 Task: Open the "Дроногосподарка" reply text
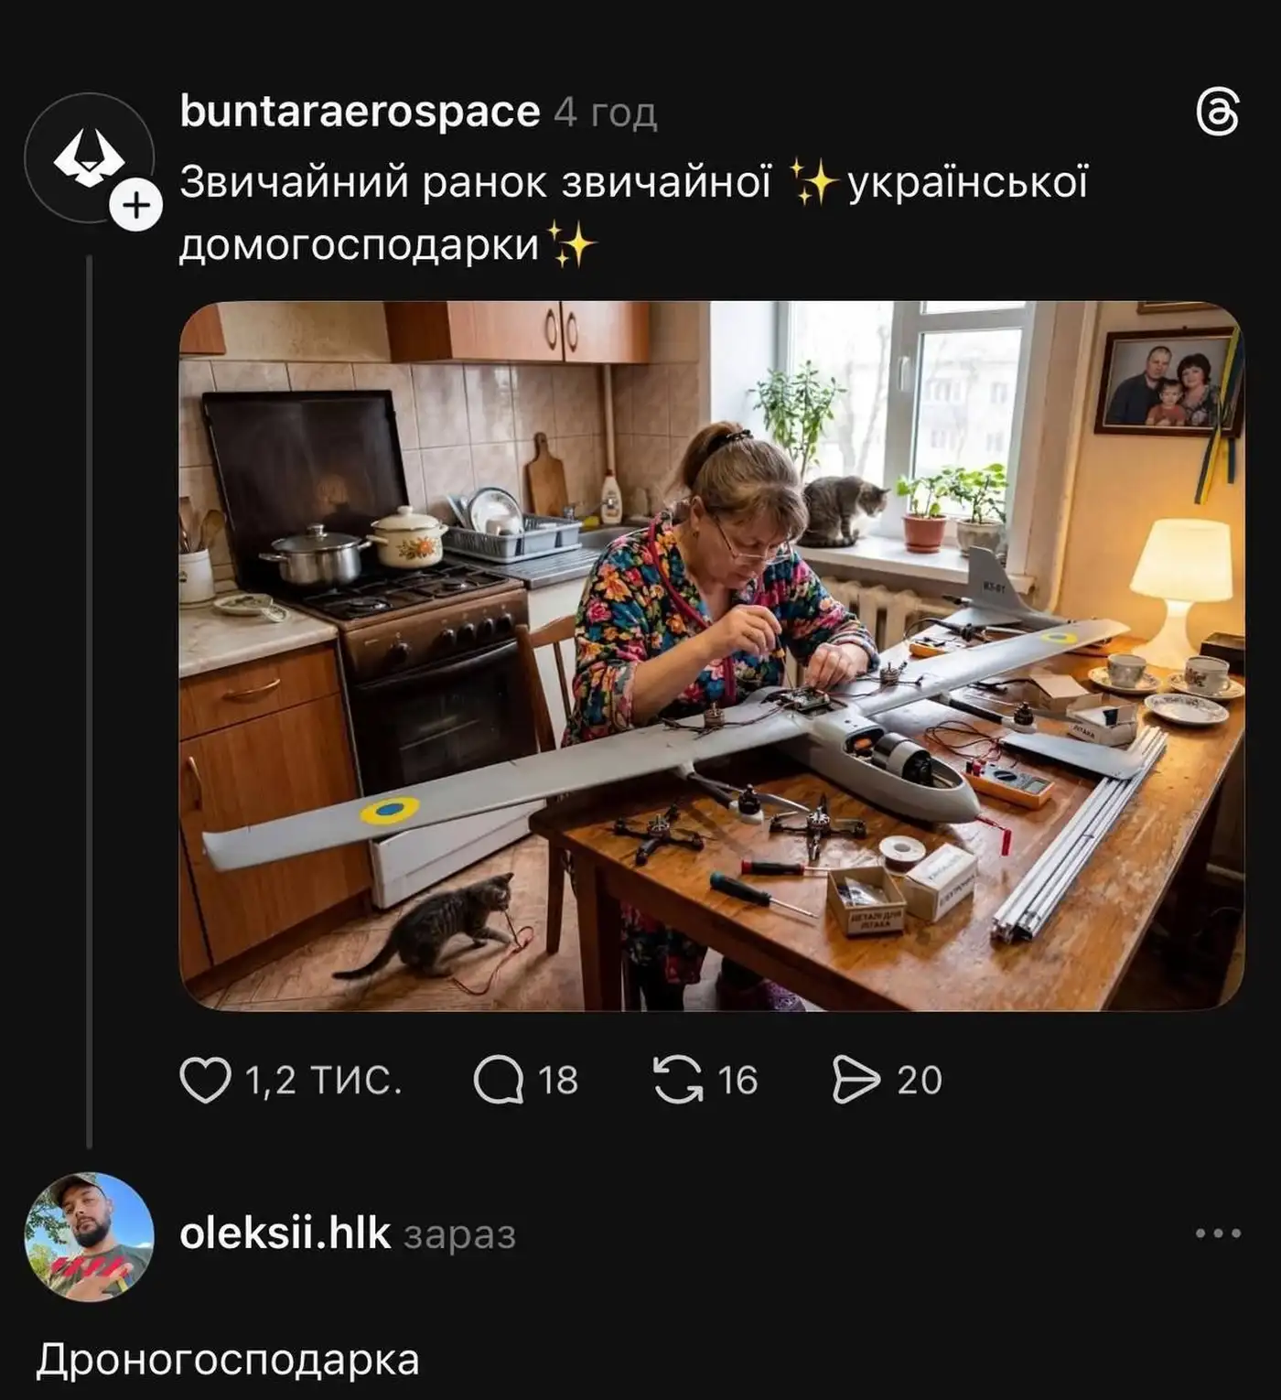pos(228,1361)
